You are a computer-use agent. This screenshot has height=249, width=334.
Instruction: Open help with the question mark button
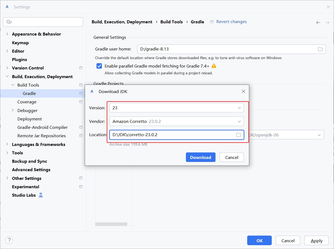pos(9,240)
